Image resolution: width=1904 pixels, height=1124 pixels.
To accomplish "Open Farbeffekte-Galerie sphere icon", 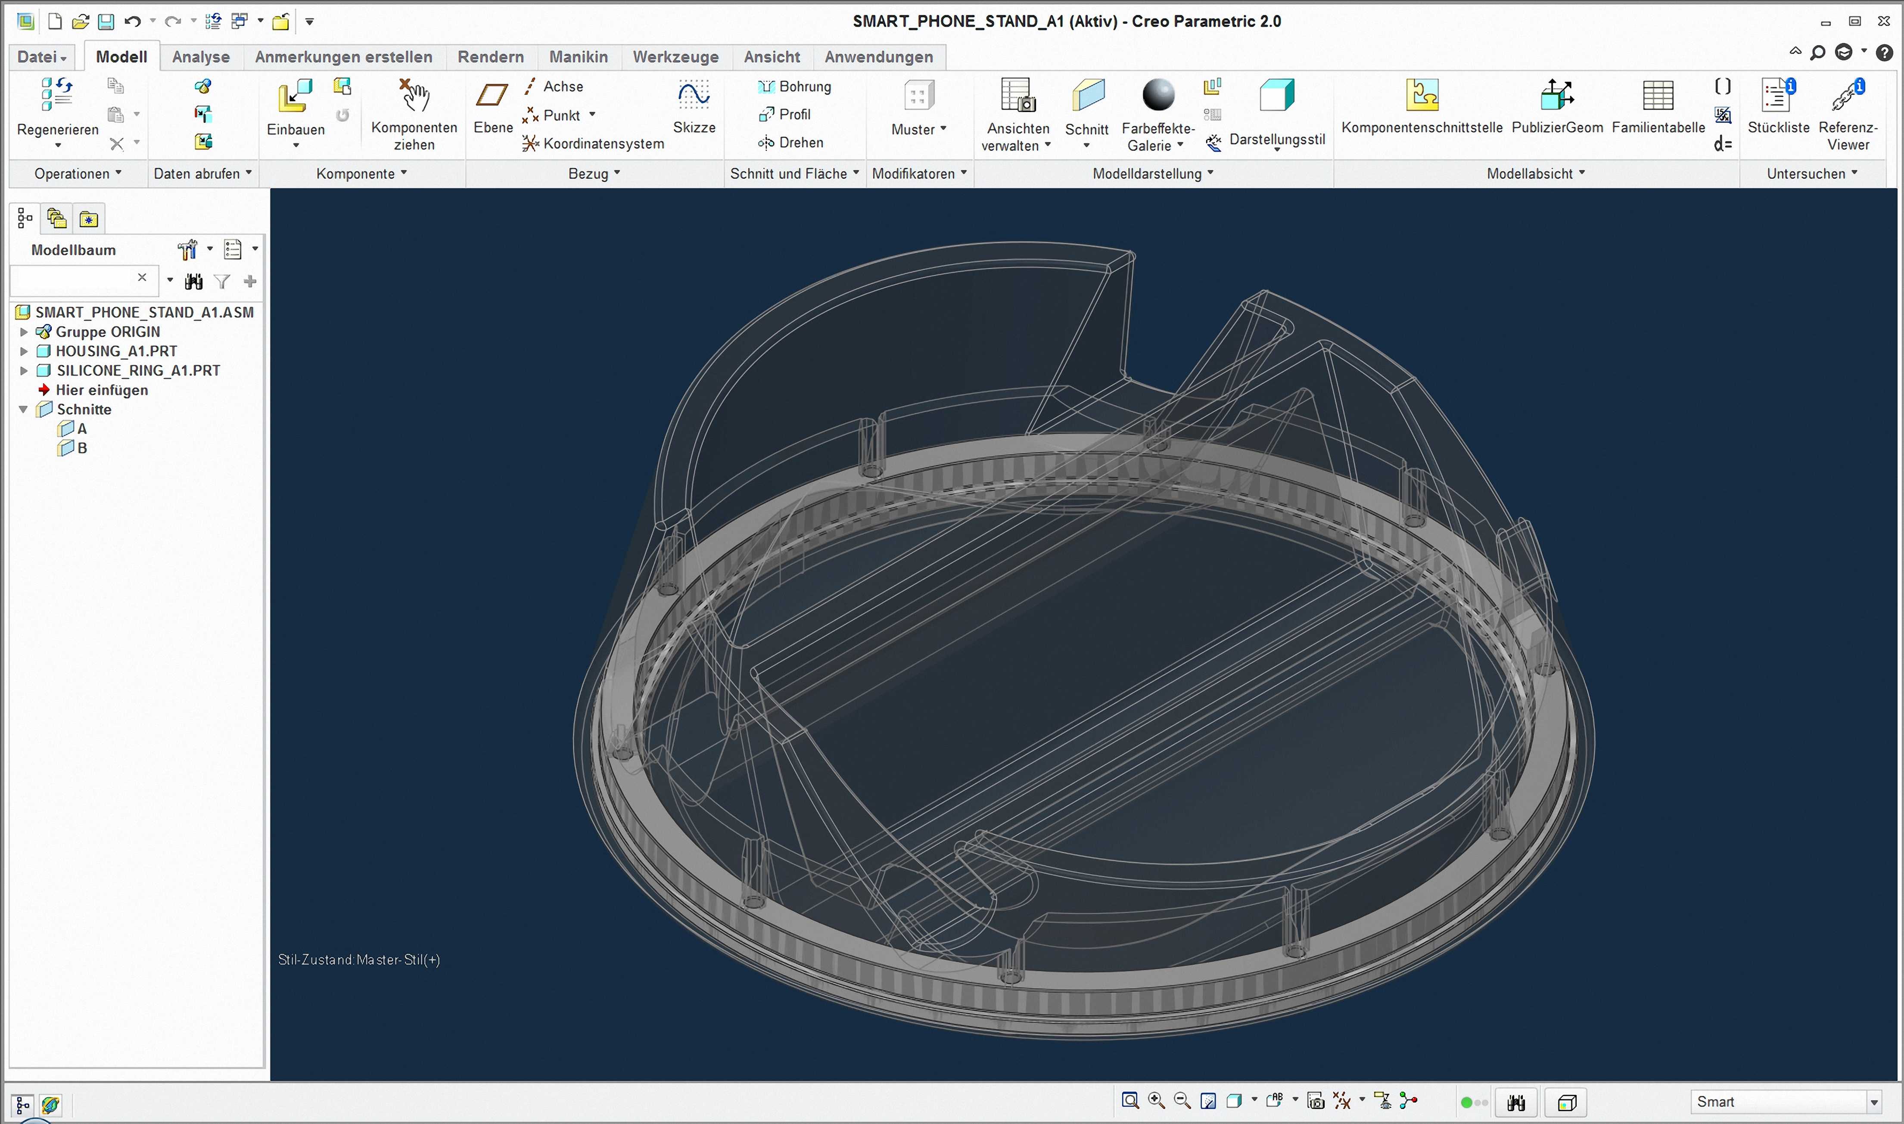I will [1158, 95].
